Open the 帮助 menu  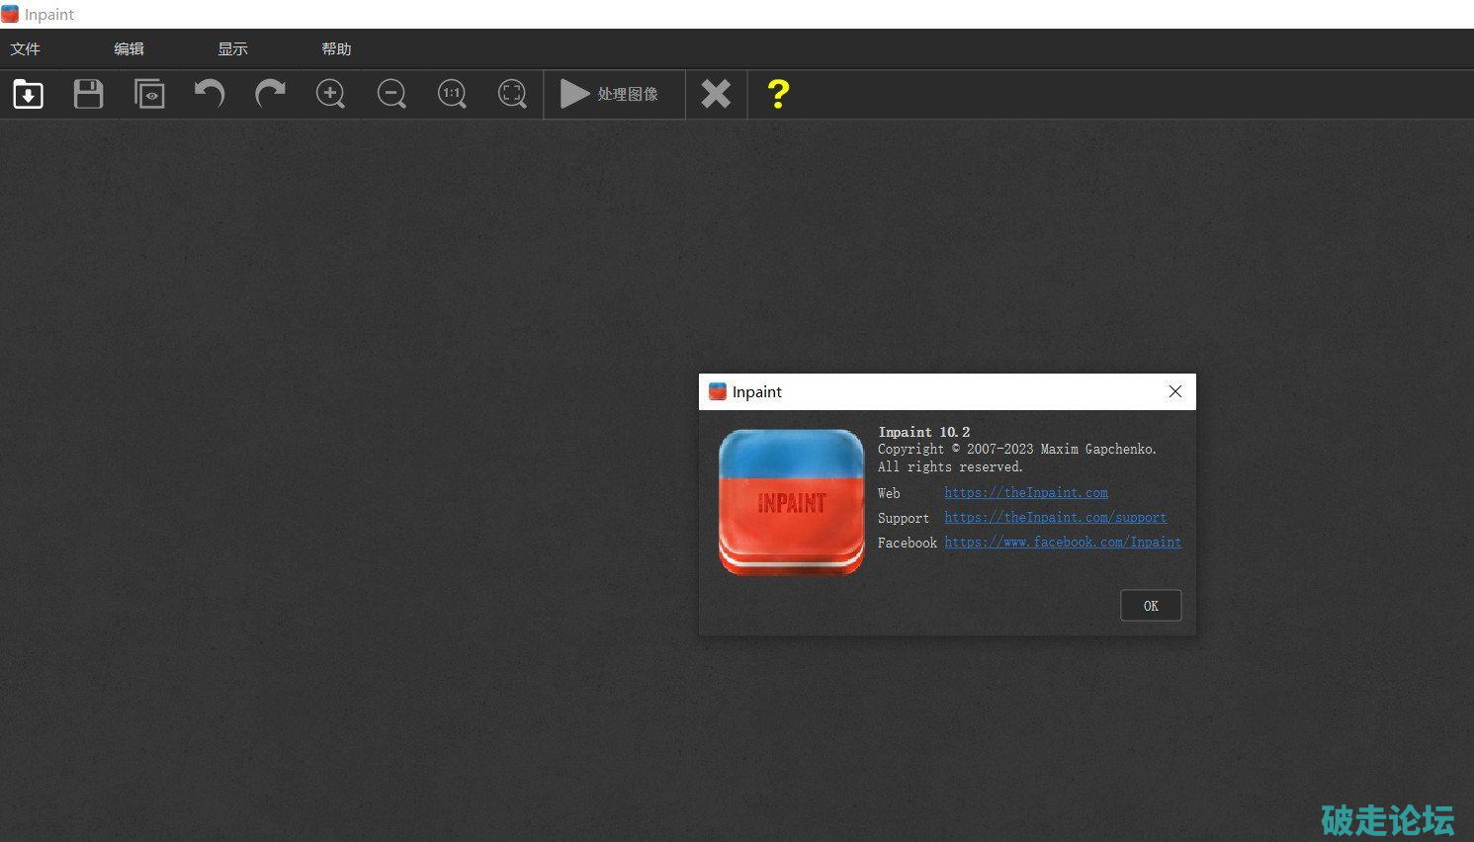pos(336,48)
